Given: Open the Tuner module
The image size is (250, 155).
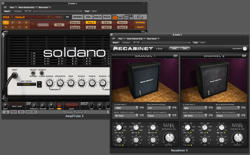Looking at the screenshot, I should (x=59, y=25).
